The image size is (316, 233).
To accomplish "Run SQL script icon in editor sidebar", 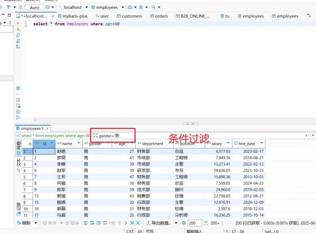I will (x=18, y=35).
